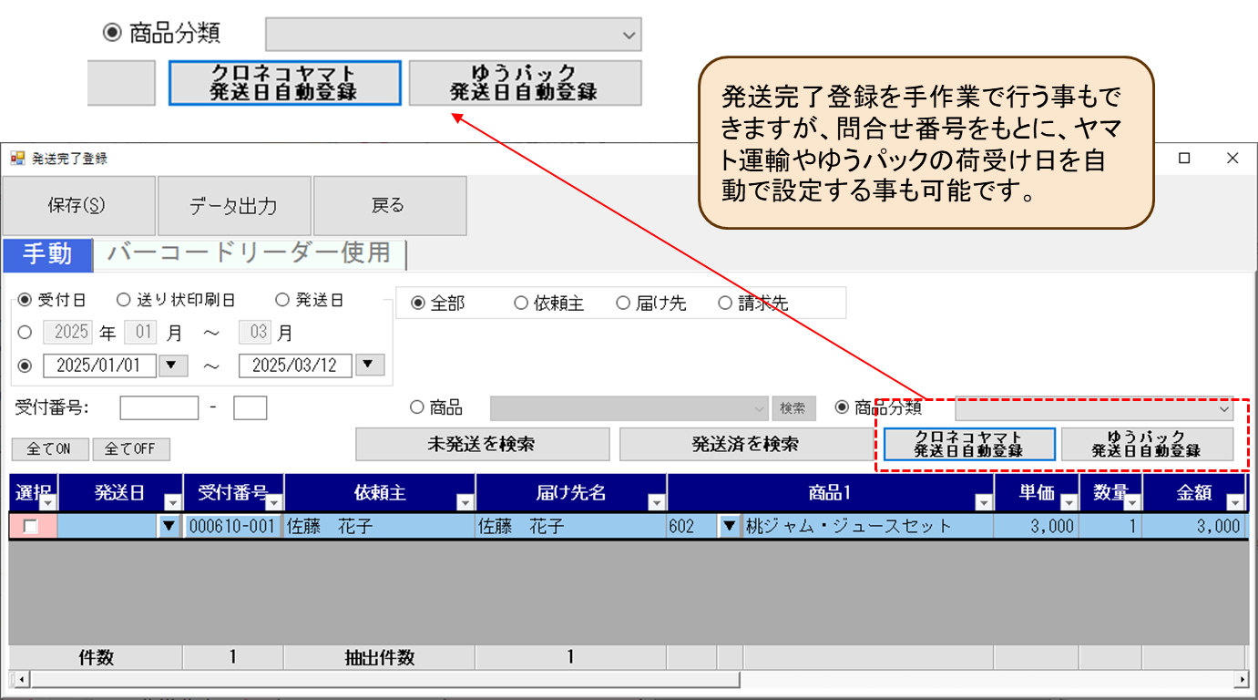The height and width of the screenshot is (700, 1258).
Task: Click the クロネコヤマト 発送日自動登録 button
Action: click(x=968, y=444)
